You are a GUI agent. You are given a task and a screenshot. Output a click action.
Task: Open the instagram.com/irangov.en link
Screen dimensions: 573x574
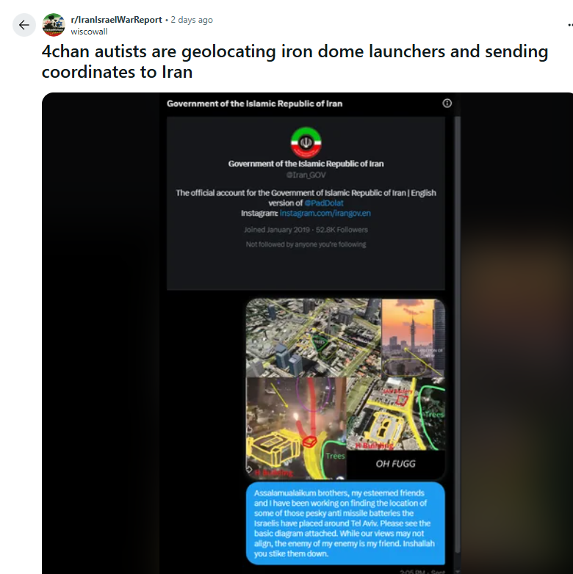pyautogui.click(x=325, y=213)
